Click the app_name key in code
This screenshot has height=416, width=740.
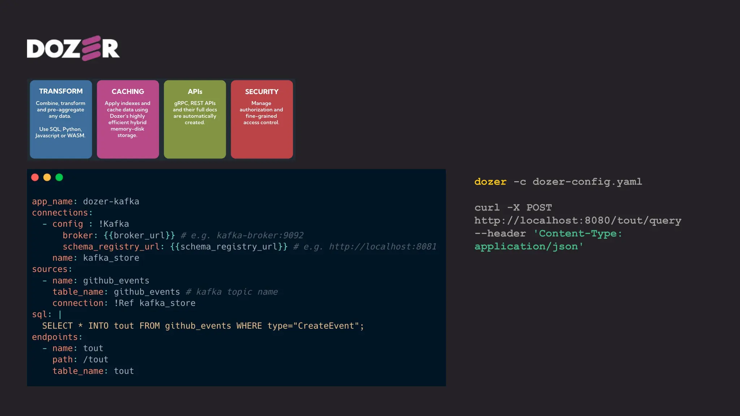52,201
